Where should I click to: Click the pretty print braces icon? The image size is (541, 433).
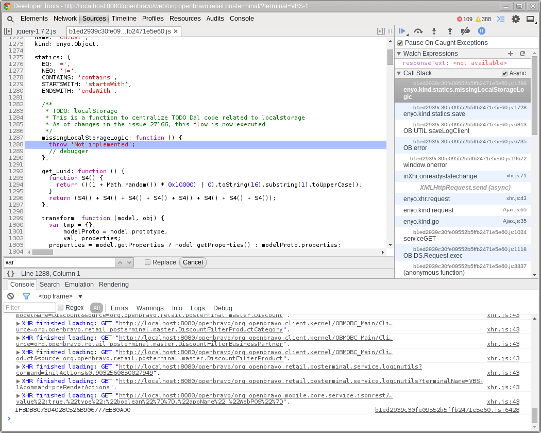click(11, 274)
